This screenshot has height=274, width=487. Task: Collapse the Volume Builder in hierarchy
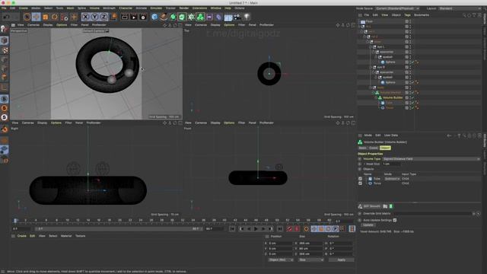click(x=376, y=97)
